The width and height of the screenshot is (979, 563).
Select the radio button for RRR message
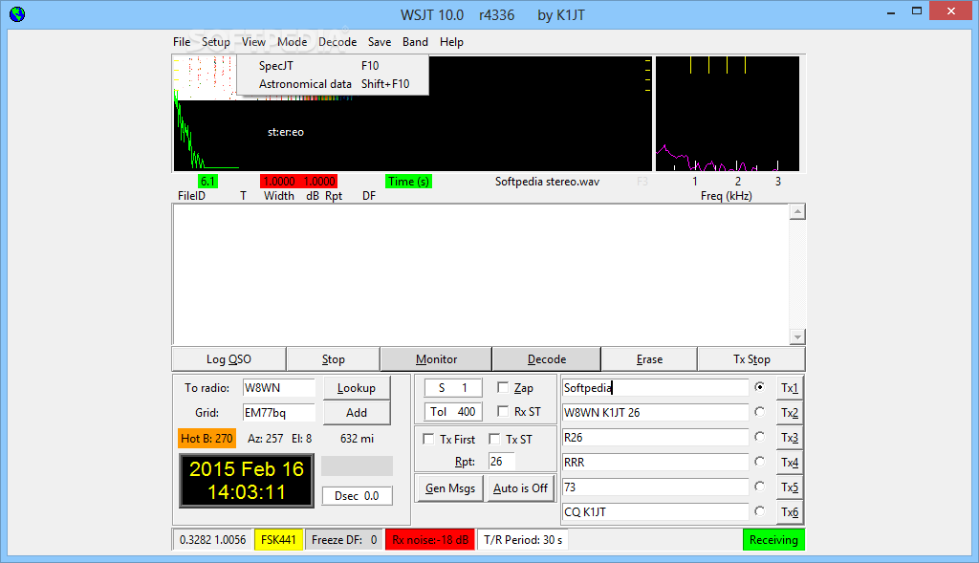pyautogui.click(x=759, y=462)
